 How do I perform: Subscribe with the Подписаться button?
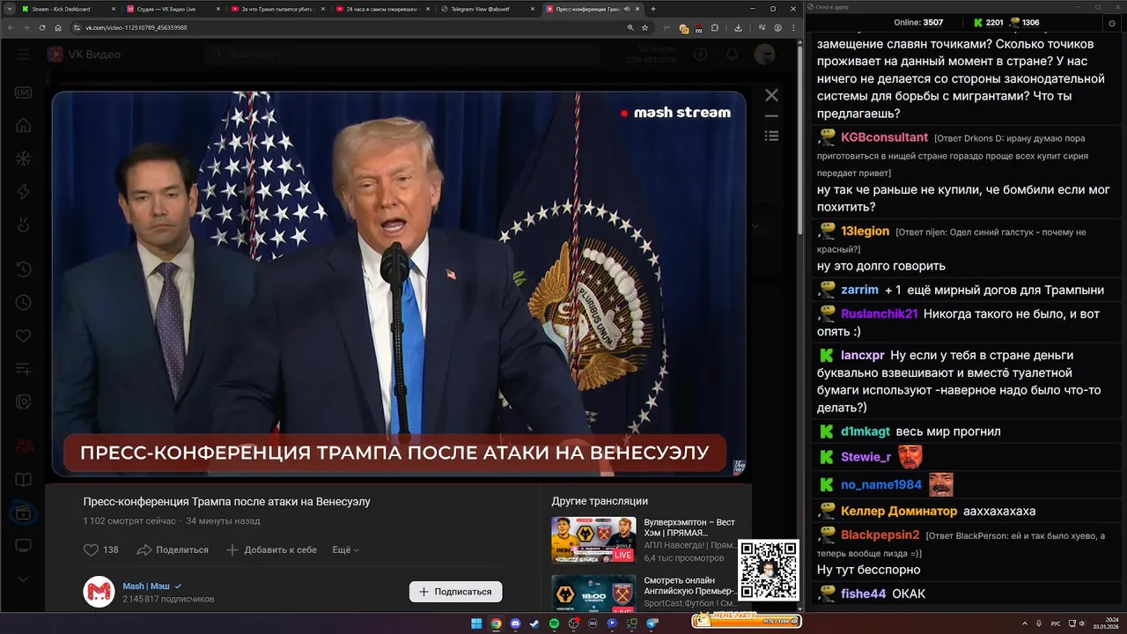click(x=455, y=592)
